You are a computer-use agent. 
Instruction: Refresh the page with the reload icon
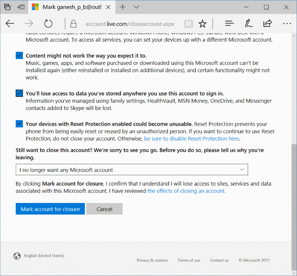click(x=48, y=24)
